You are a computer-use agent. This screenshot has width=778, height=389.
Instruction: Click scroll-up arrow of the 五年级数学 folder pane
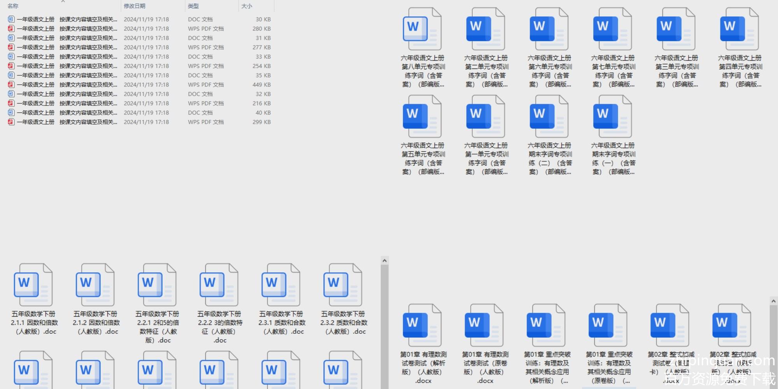coord(384,261)
